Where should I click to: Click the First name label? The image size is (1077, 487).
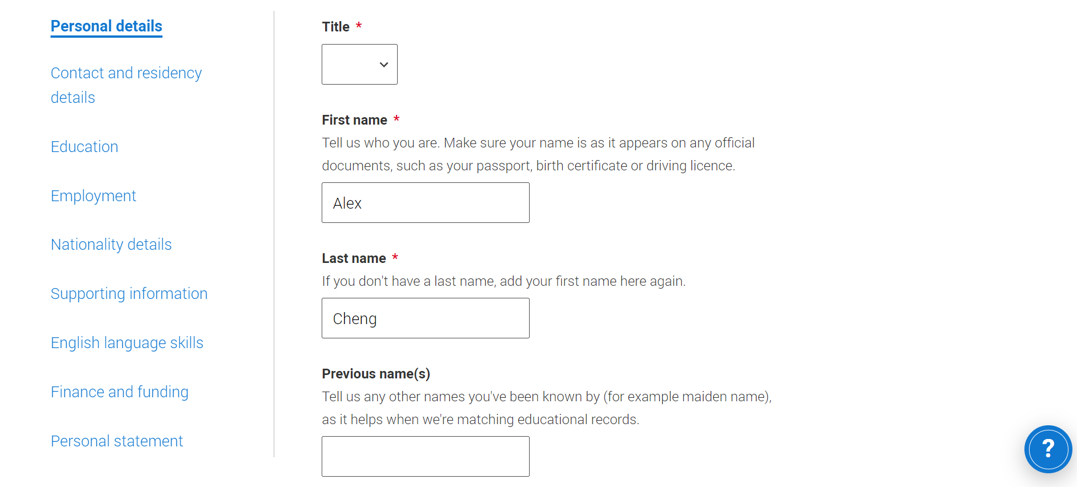pyautogui.click(x=354, y=120)
